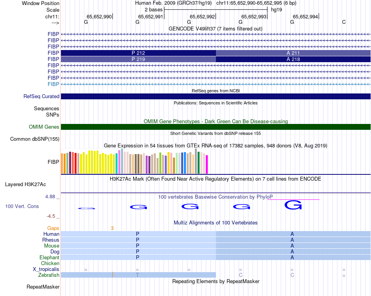Click the Sequences subtrack label
Image resolution: width=371 pixels, height=296 pixels.
click(x=46, y=109)
